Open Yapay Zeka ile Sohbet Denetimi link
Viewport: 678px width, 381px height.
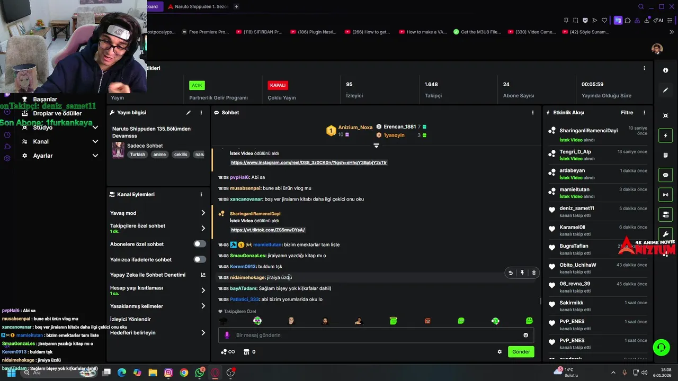[158, 275]
